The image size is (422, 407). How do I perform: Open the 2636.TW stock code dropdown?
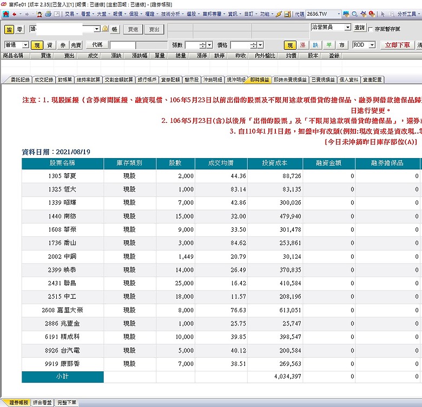339,14
